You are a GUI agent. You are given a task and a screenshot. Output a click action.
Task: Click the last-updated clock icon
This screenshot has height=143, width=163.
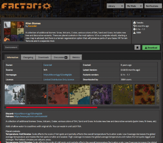pyautogui.click(x=134, y=26)
